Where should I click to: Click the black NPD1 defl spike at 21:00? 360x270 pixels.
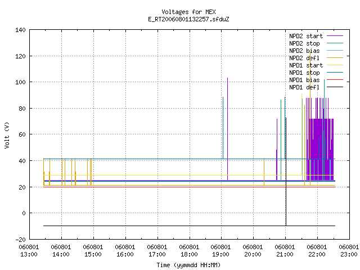286,172
